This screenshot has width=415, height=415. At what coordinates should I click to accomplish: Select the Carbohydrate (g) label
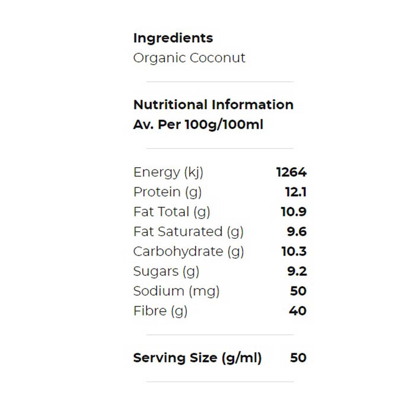189,251
